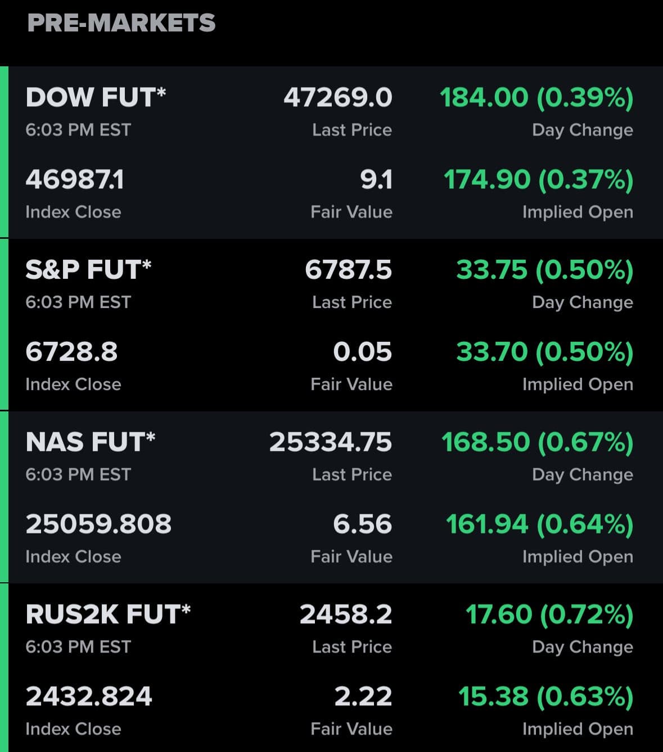This screenshot has width=663, height=752.
Task: Select S&P index close 6728.8
Action: 71,352
